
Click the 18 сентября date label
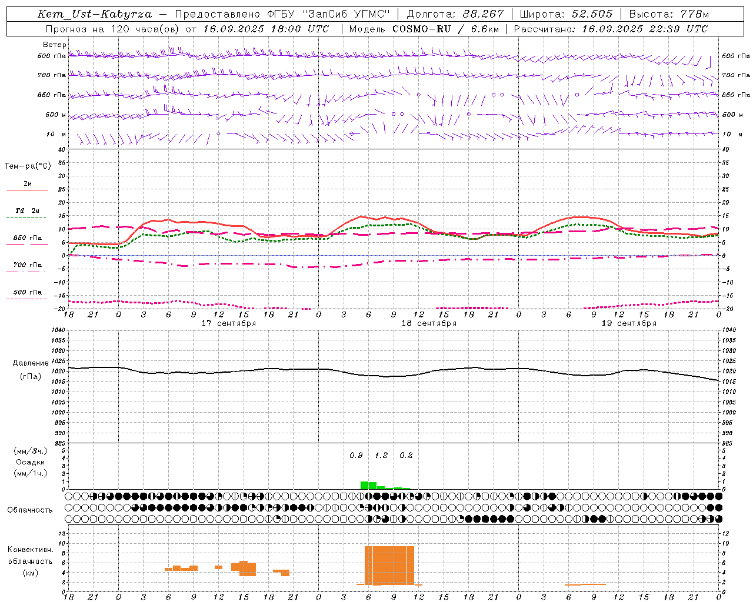[x=429, y=323]
